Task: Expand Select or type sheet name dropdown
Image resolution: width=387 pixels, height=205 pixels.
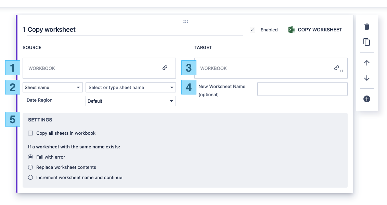Action: (x=130, y=87)
